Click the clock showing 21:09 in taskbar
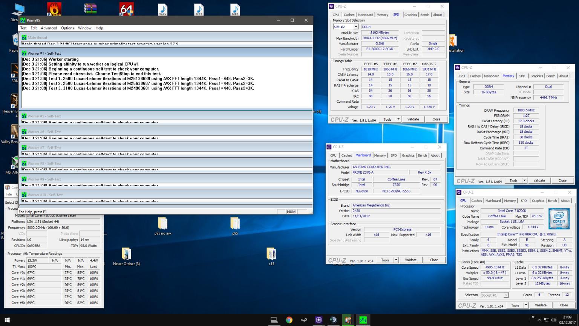Viewport: 579px width, 326px height. point(567,317)
